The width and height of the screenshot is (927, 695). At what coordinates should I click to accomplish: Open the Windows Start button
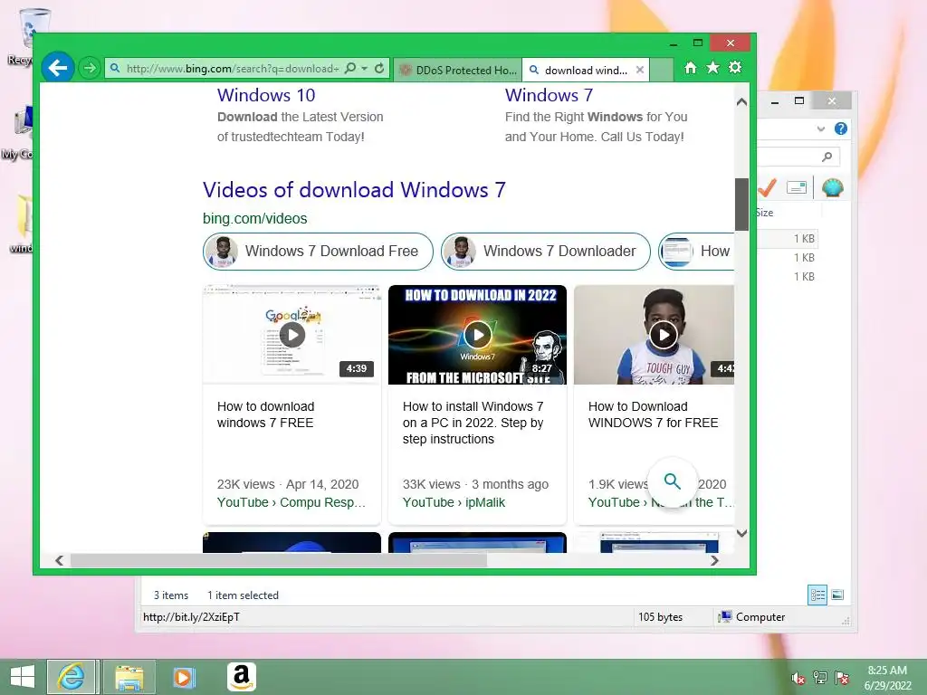click(x=23, y=677)
